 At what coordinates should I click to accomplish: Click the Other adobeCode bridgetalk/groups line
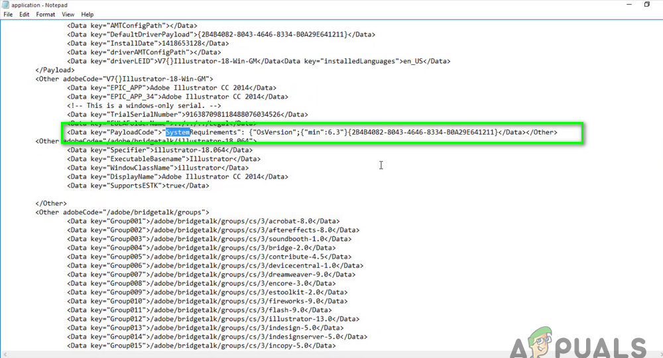point(122,212)
